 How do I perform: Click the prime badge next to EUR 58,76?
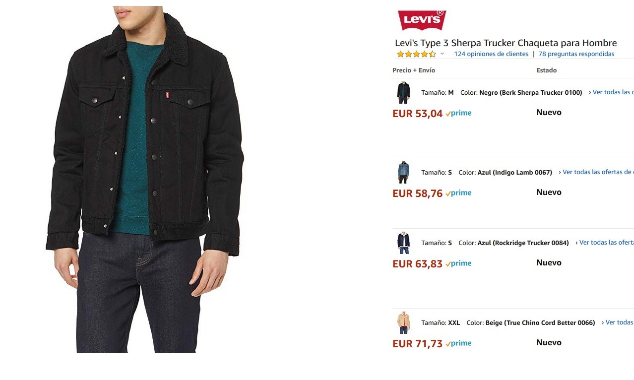tap(458, 193)
